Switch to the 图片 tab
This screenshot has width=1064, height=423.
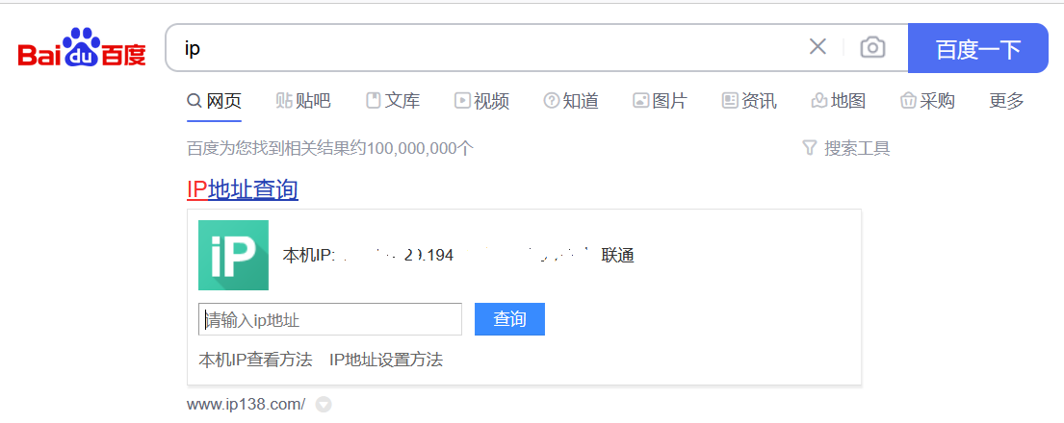(660, 101)
